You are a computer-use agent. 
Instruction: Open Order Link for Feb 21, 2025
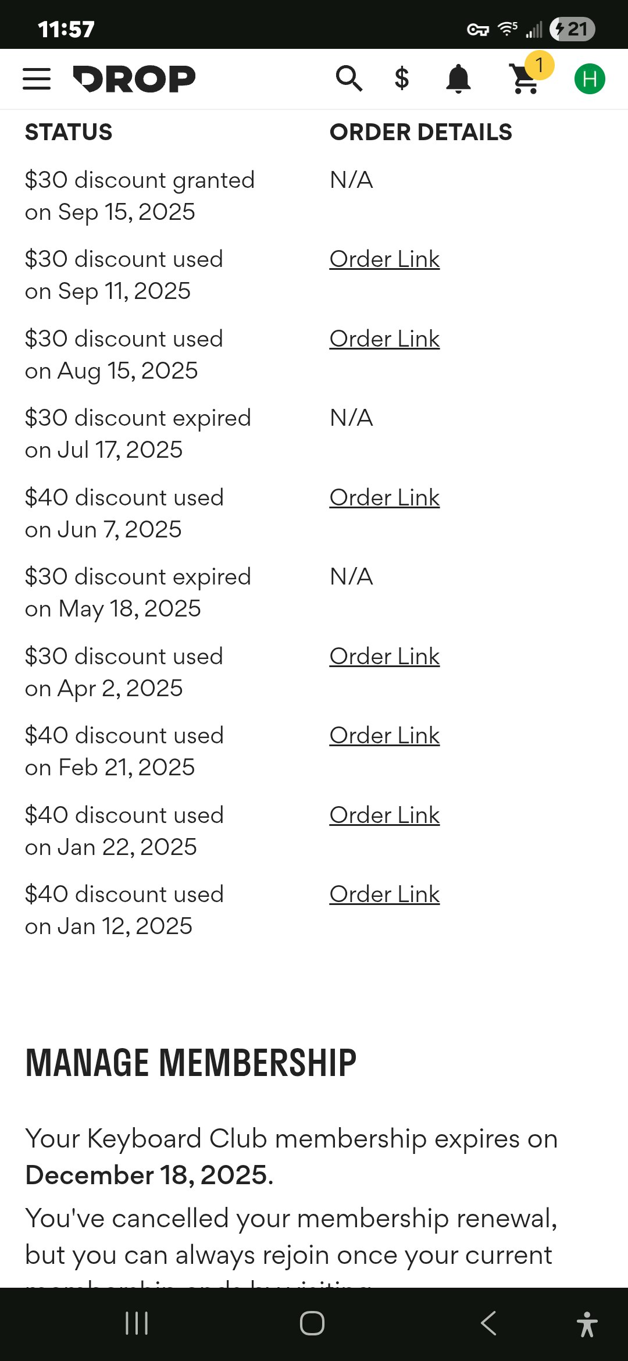pyautogui.click(x=384, y=736)
